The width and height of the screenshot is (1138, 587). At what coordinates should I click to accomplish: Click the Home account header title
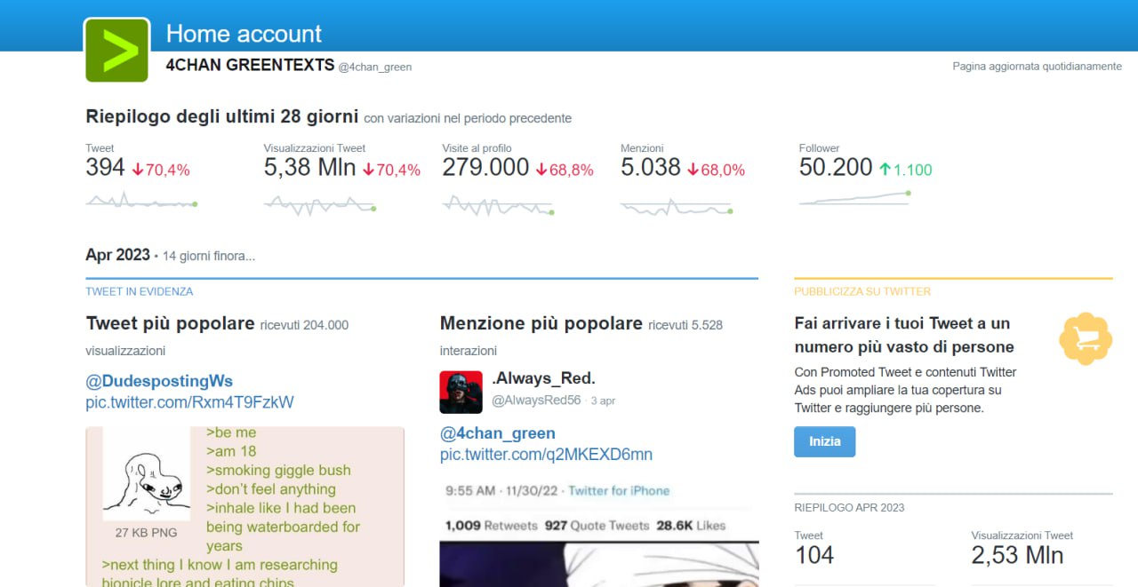[244, 34]
